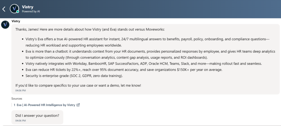Click the green online status dot

[18, 12]
